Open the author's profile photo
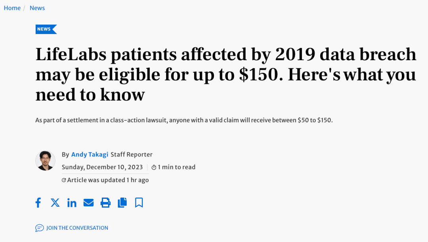This screenshot has height=242, width=428. [x=45, y=161]
